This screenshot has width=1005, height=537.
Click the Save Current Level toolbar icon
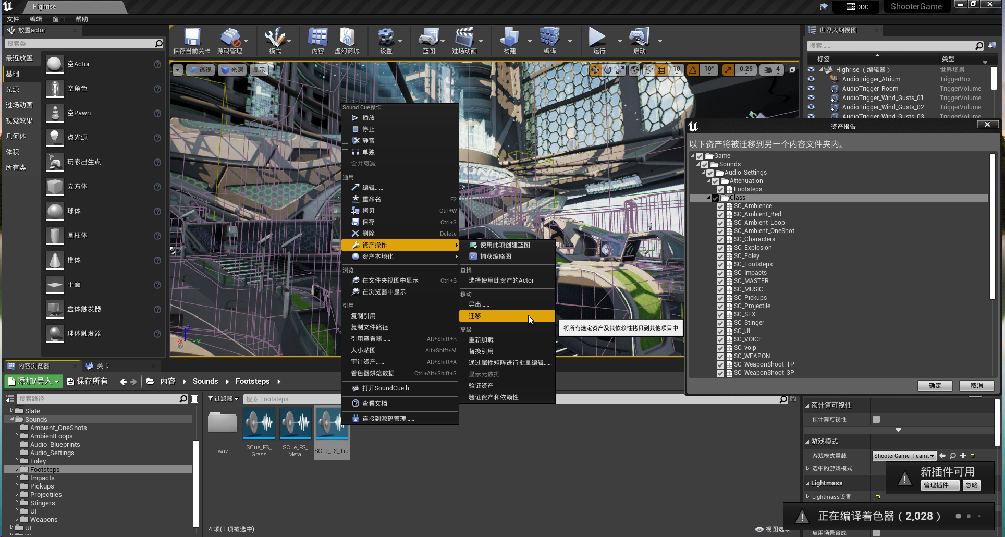[x=191, y=37]
